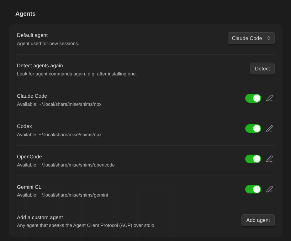Edit the OpenCode agent with pencil icon
Image resolution: width=291 pixels, height=241 pixels.
point(269,159)
